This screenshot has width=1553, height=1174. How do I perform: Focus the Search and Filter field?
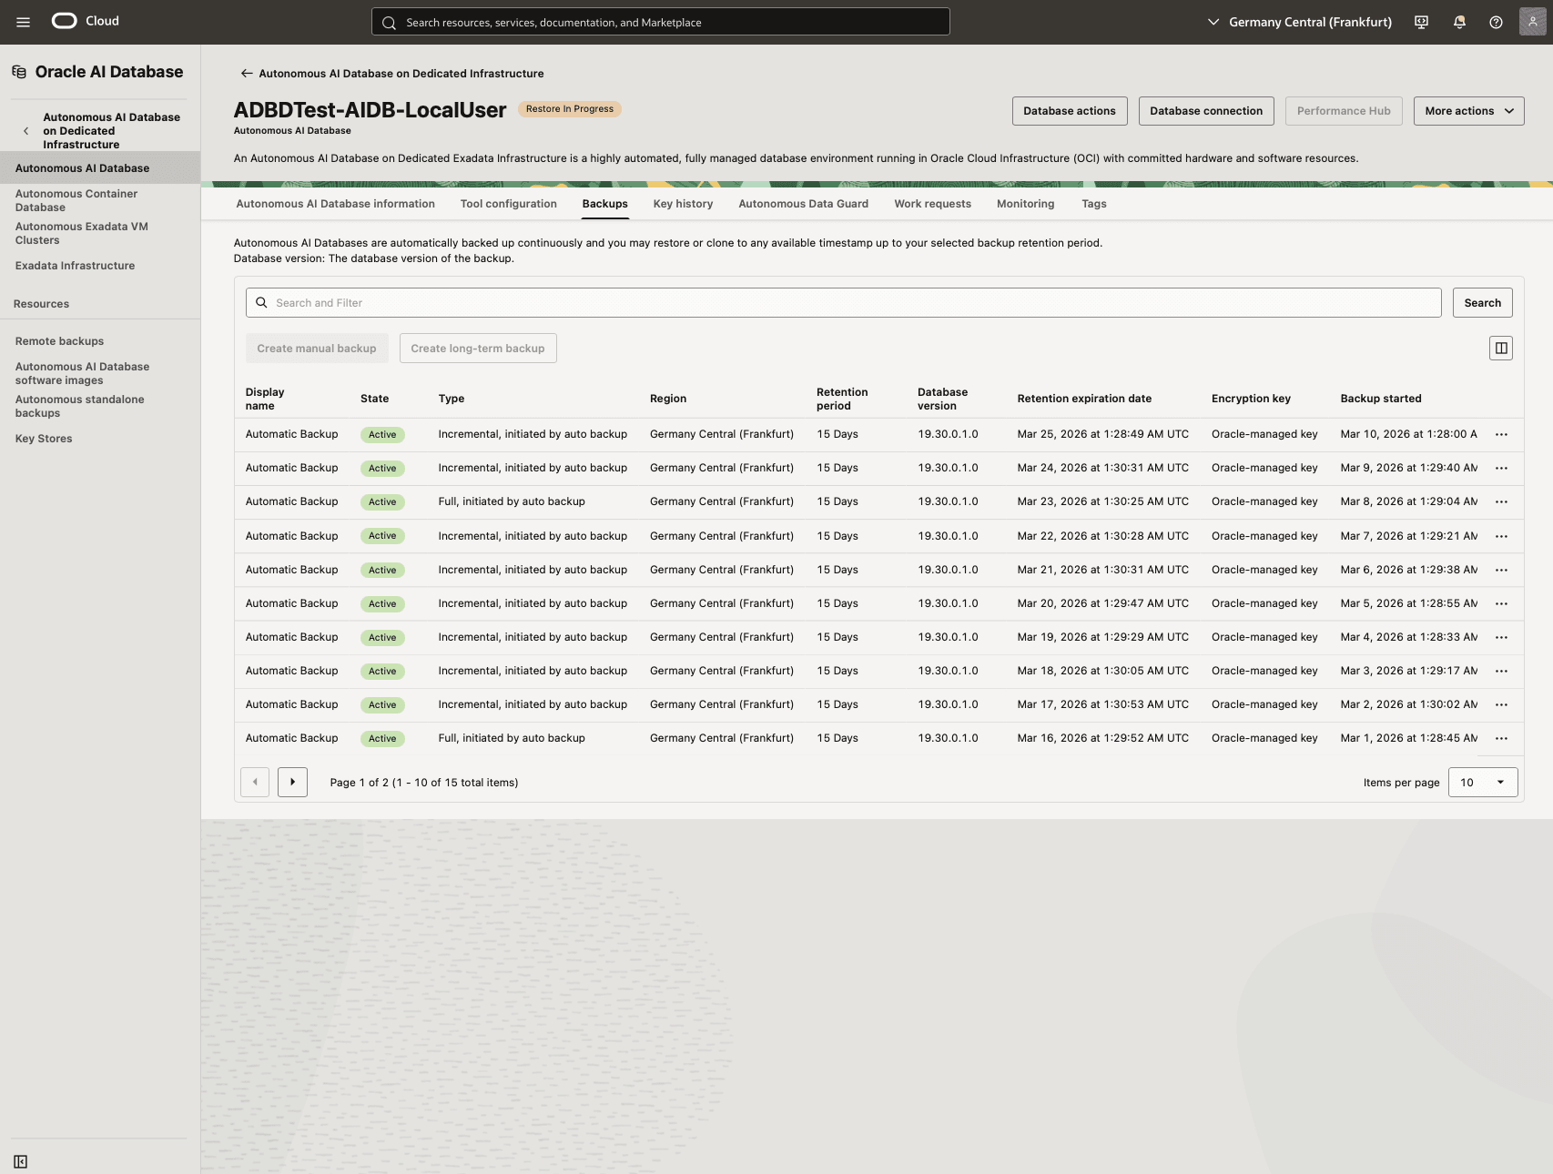click(843, 303)
